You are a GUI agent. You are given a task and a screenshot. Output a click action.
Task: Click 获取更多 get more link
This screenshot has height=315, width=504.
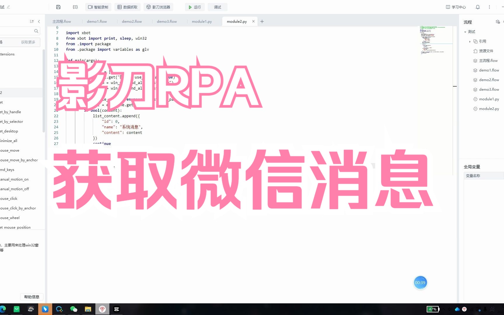coord(28,42)
